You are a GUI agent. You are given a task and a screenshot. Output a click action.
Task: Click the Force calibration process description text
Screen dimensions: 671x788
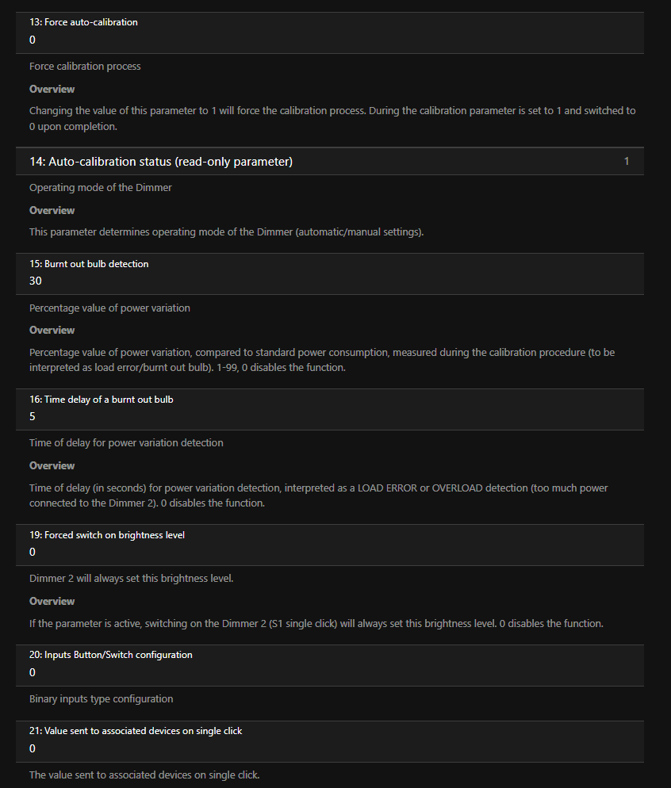click(85, 67)
